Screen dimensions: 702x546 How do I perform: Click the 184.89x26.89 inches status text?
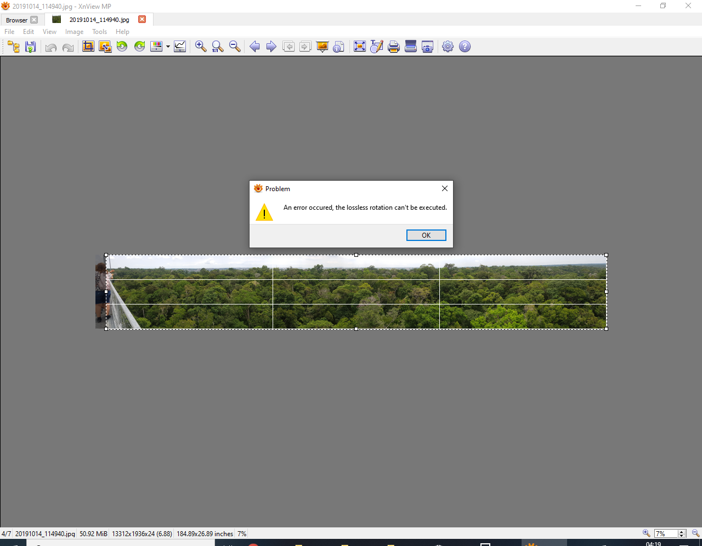(205, 533)
